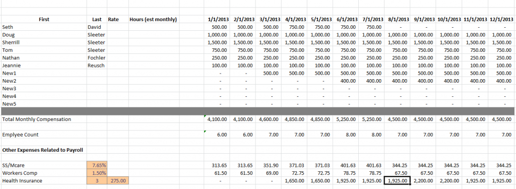Select the cell containing first name 'Doug'

coord(44,35)
